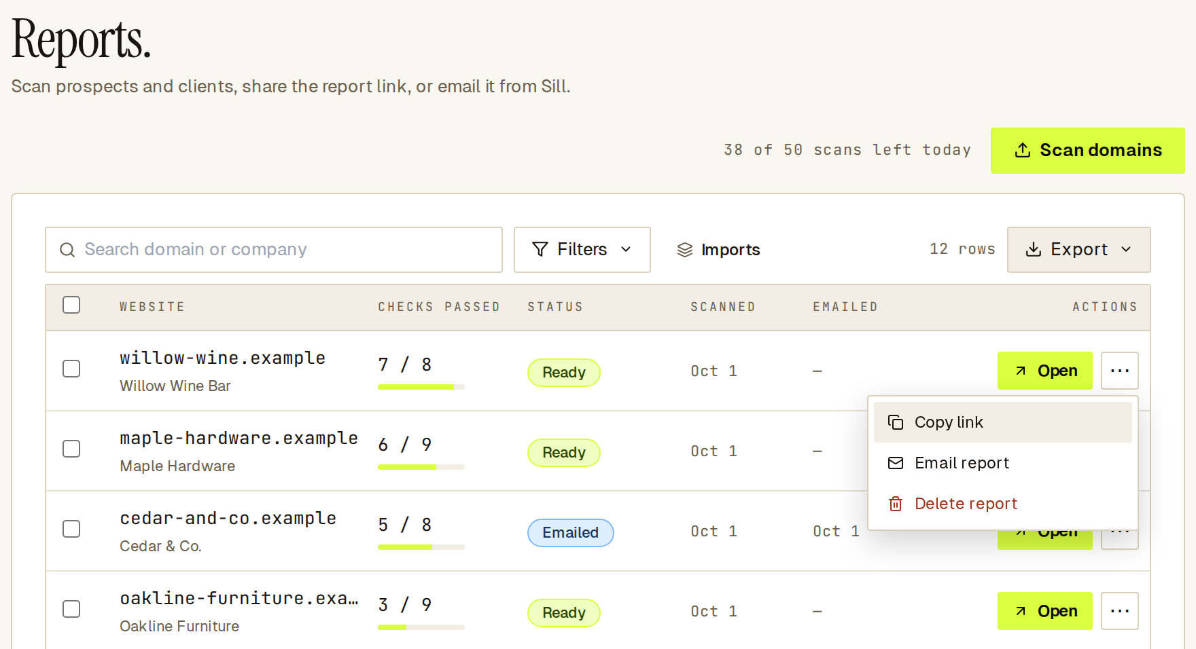Click the cedar-and-co.example domain text

pos(228,519)
